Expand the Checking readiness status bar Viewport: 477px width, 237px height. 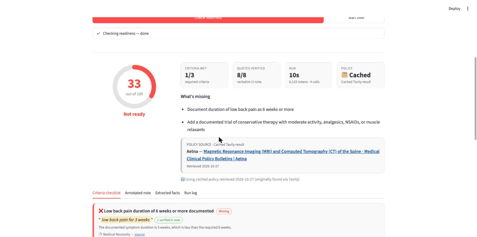[238, 34]
